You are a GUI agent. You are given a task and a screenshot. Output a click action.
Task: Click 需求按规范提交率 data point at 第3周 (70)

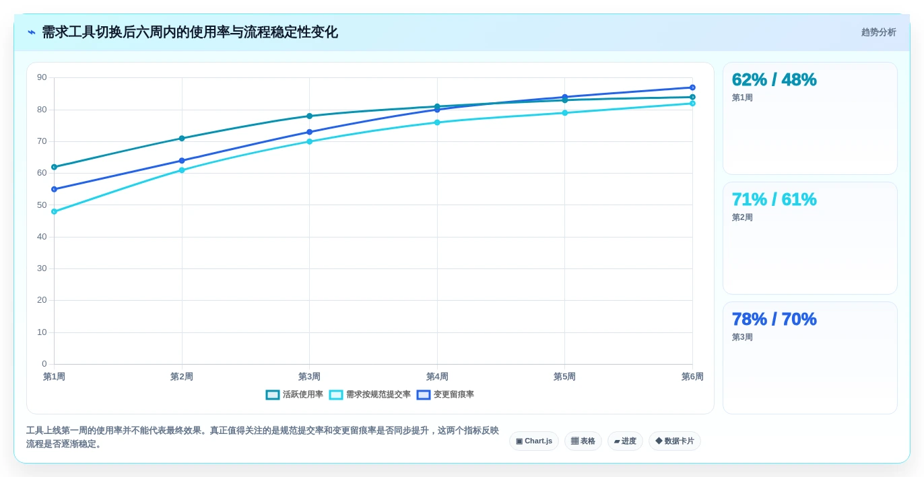coord(309,141)
